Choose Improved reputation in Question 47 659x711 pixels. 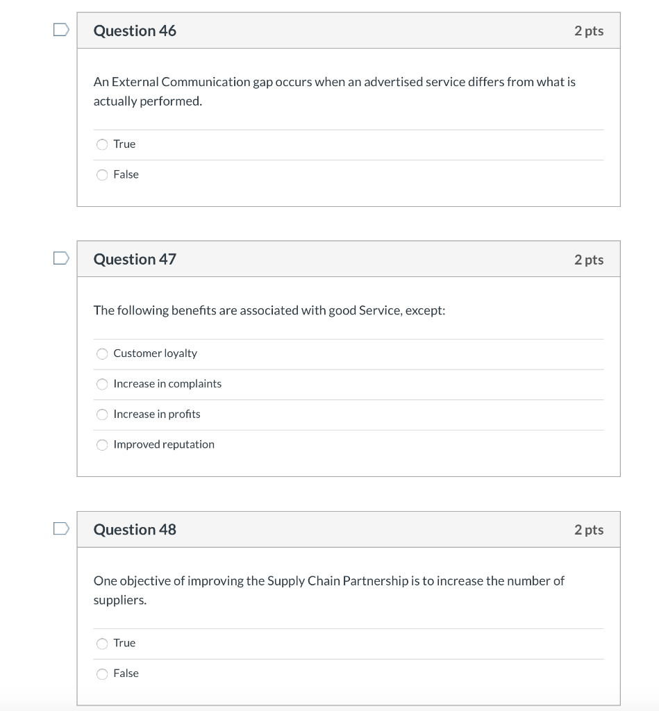point(102,444)
